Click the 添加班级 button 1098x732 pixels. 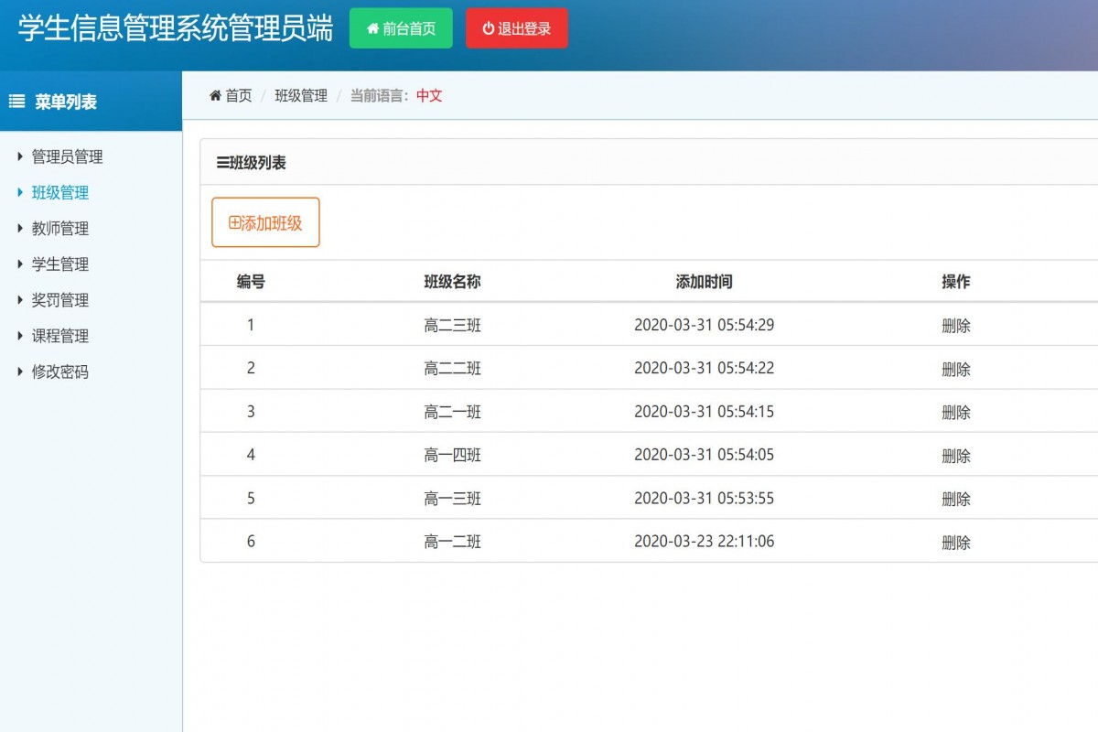tap(265, 221)
